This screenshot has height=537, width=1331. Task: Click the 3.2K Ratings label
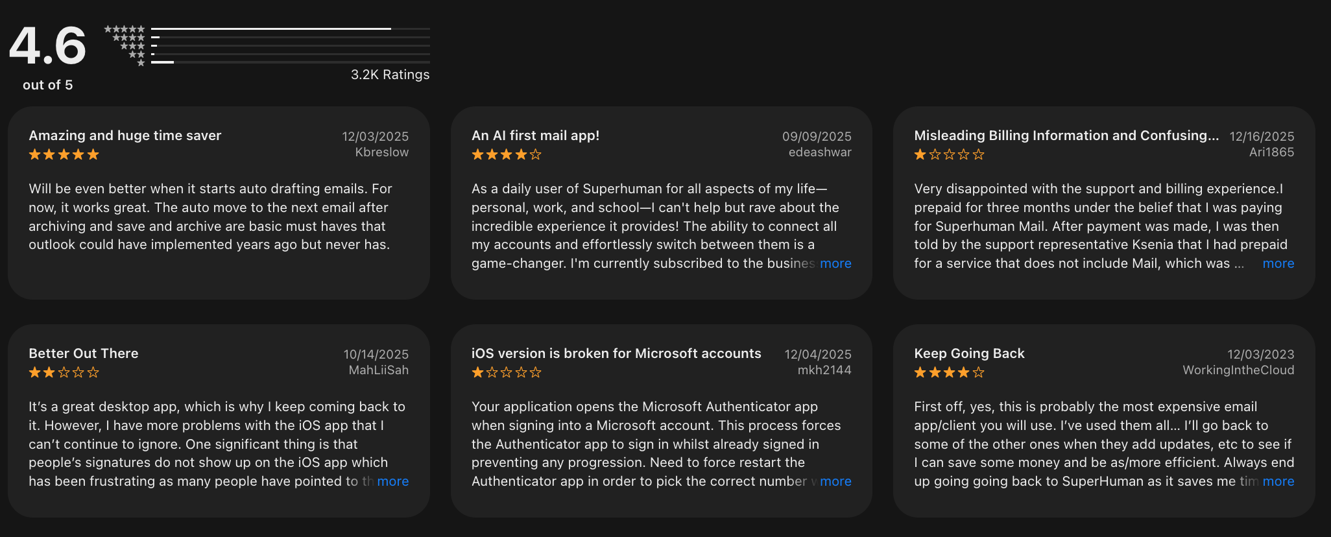pos(389,75)
